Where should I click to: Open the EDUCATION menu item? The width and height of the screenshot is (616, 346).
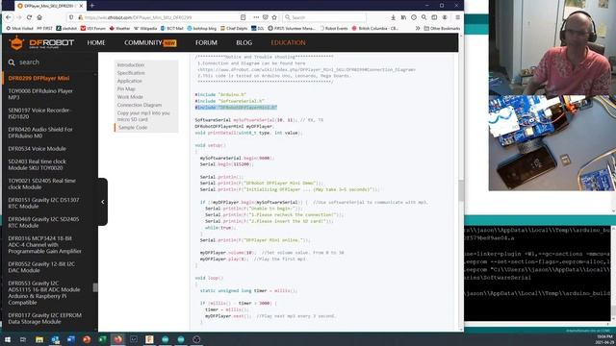pos(288,42)
